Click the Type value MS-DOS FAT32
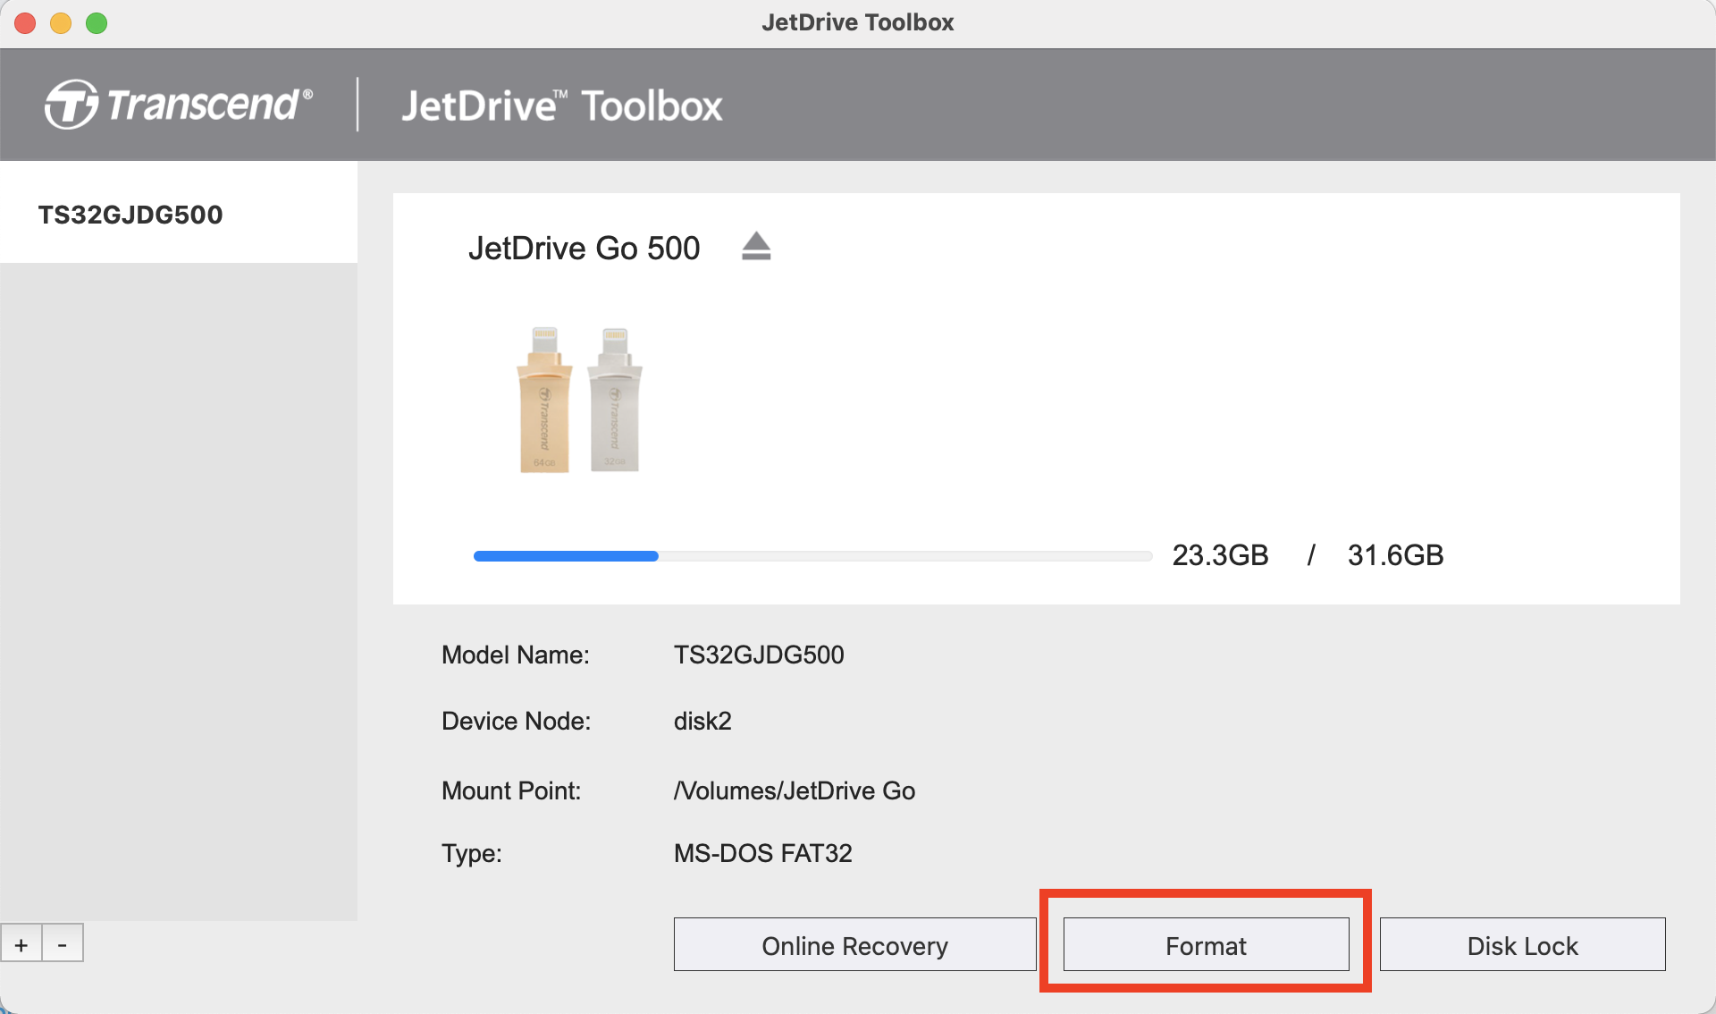Image resolution: width=1716 pixels, height=1014 pixels. pyautogui.click(x=762, y=853)
